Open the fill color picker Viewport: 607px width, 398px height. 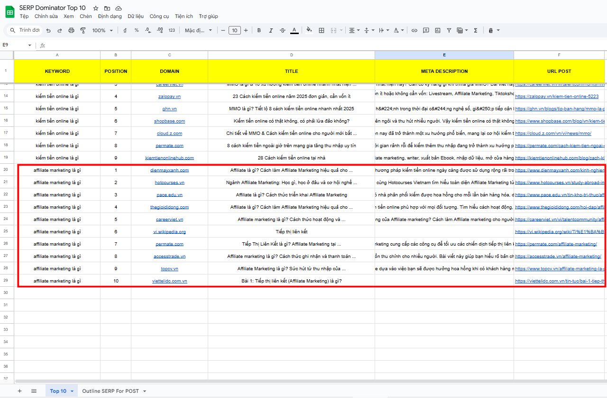(x=309, y=30)
